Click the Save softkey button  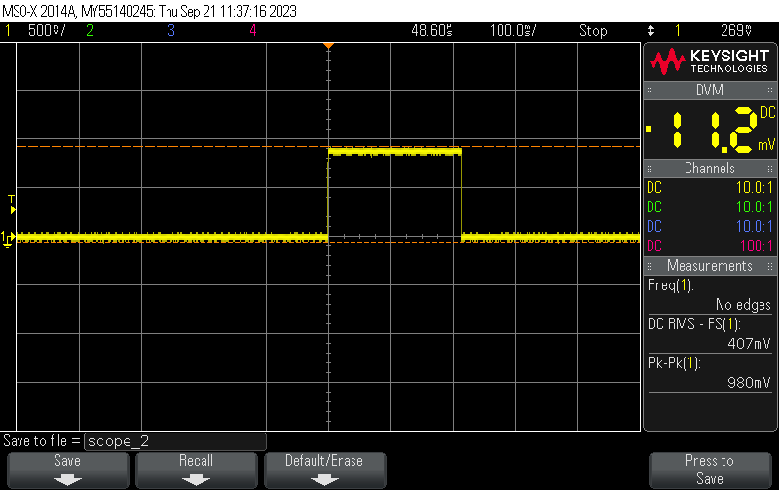(x=67, y=470)
